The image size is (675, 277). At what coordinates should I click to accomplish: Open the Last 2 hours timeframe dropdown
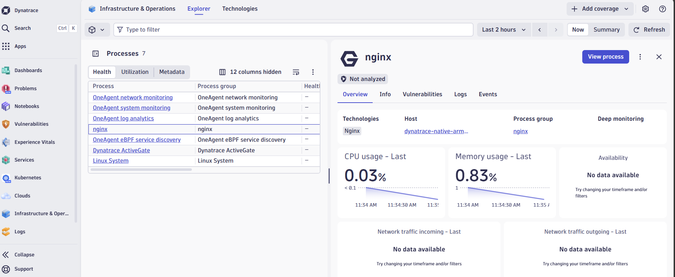pos(504,30)
